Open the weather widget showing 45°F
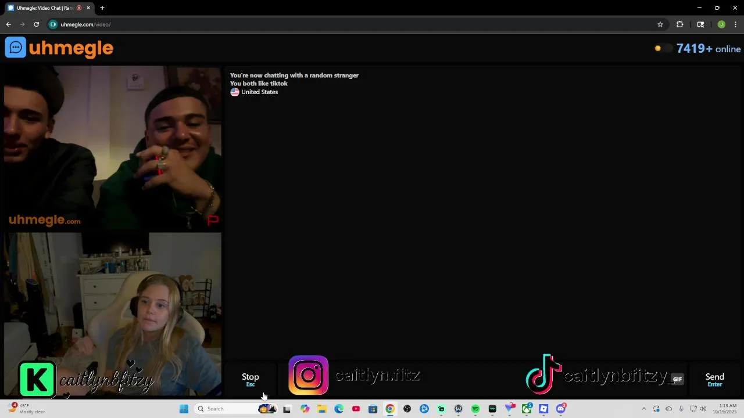Image resolution: width=744 pixels, height=418 pixels. point(27,409)
